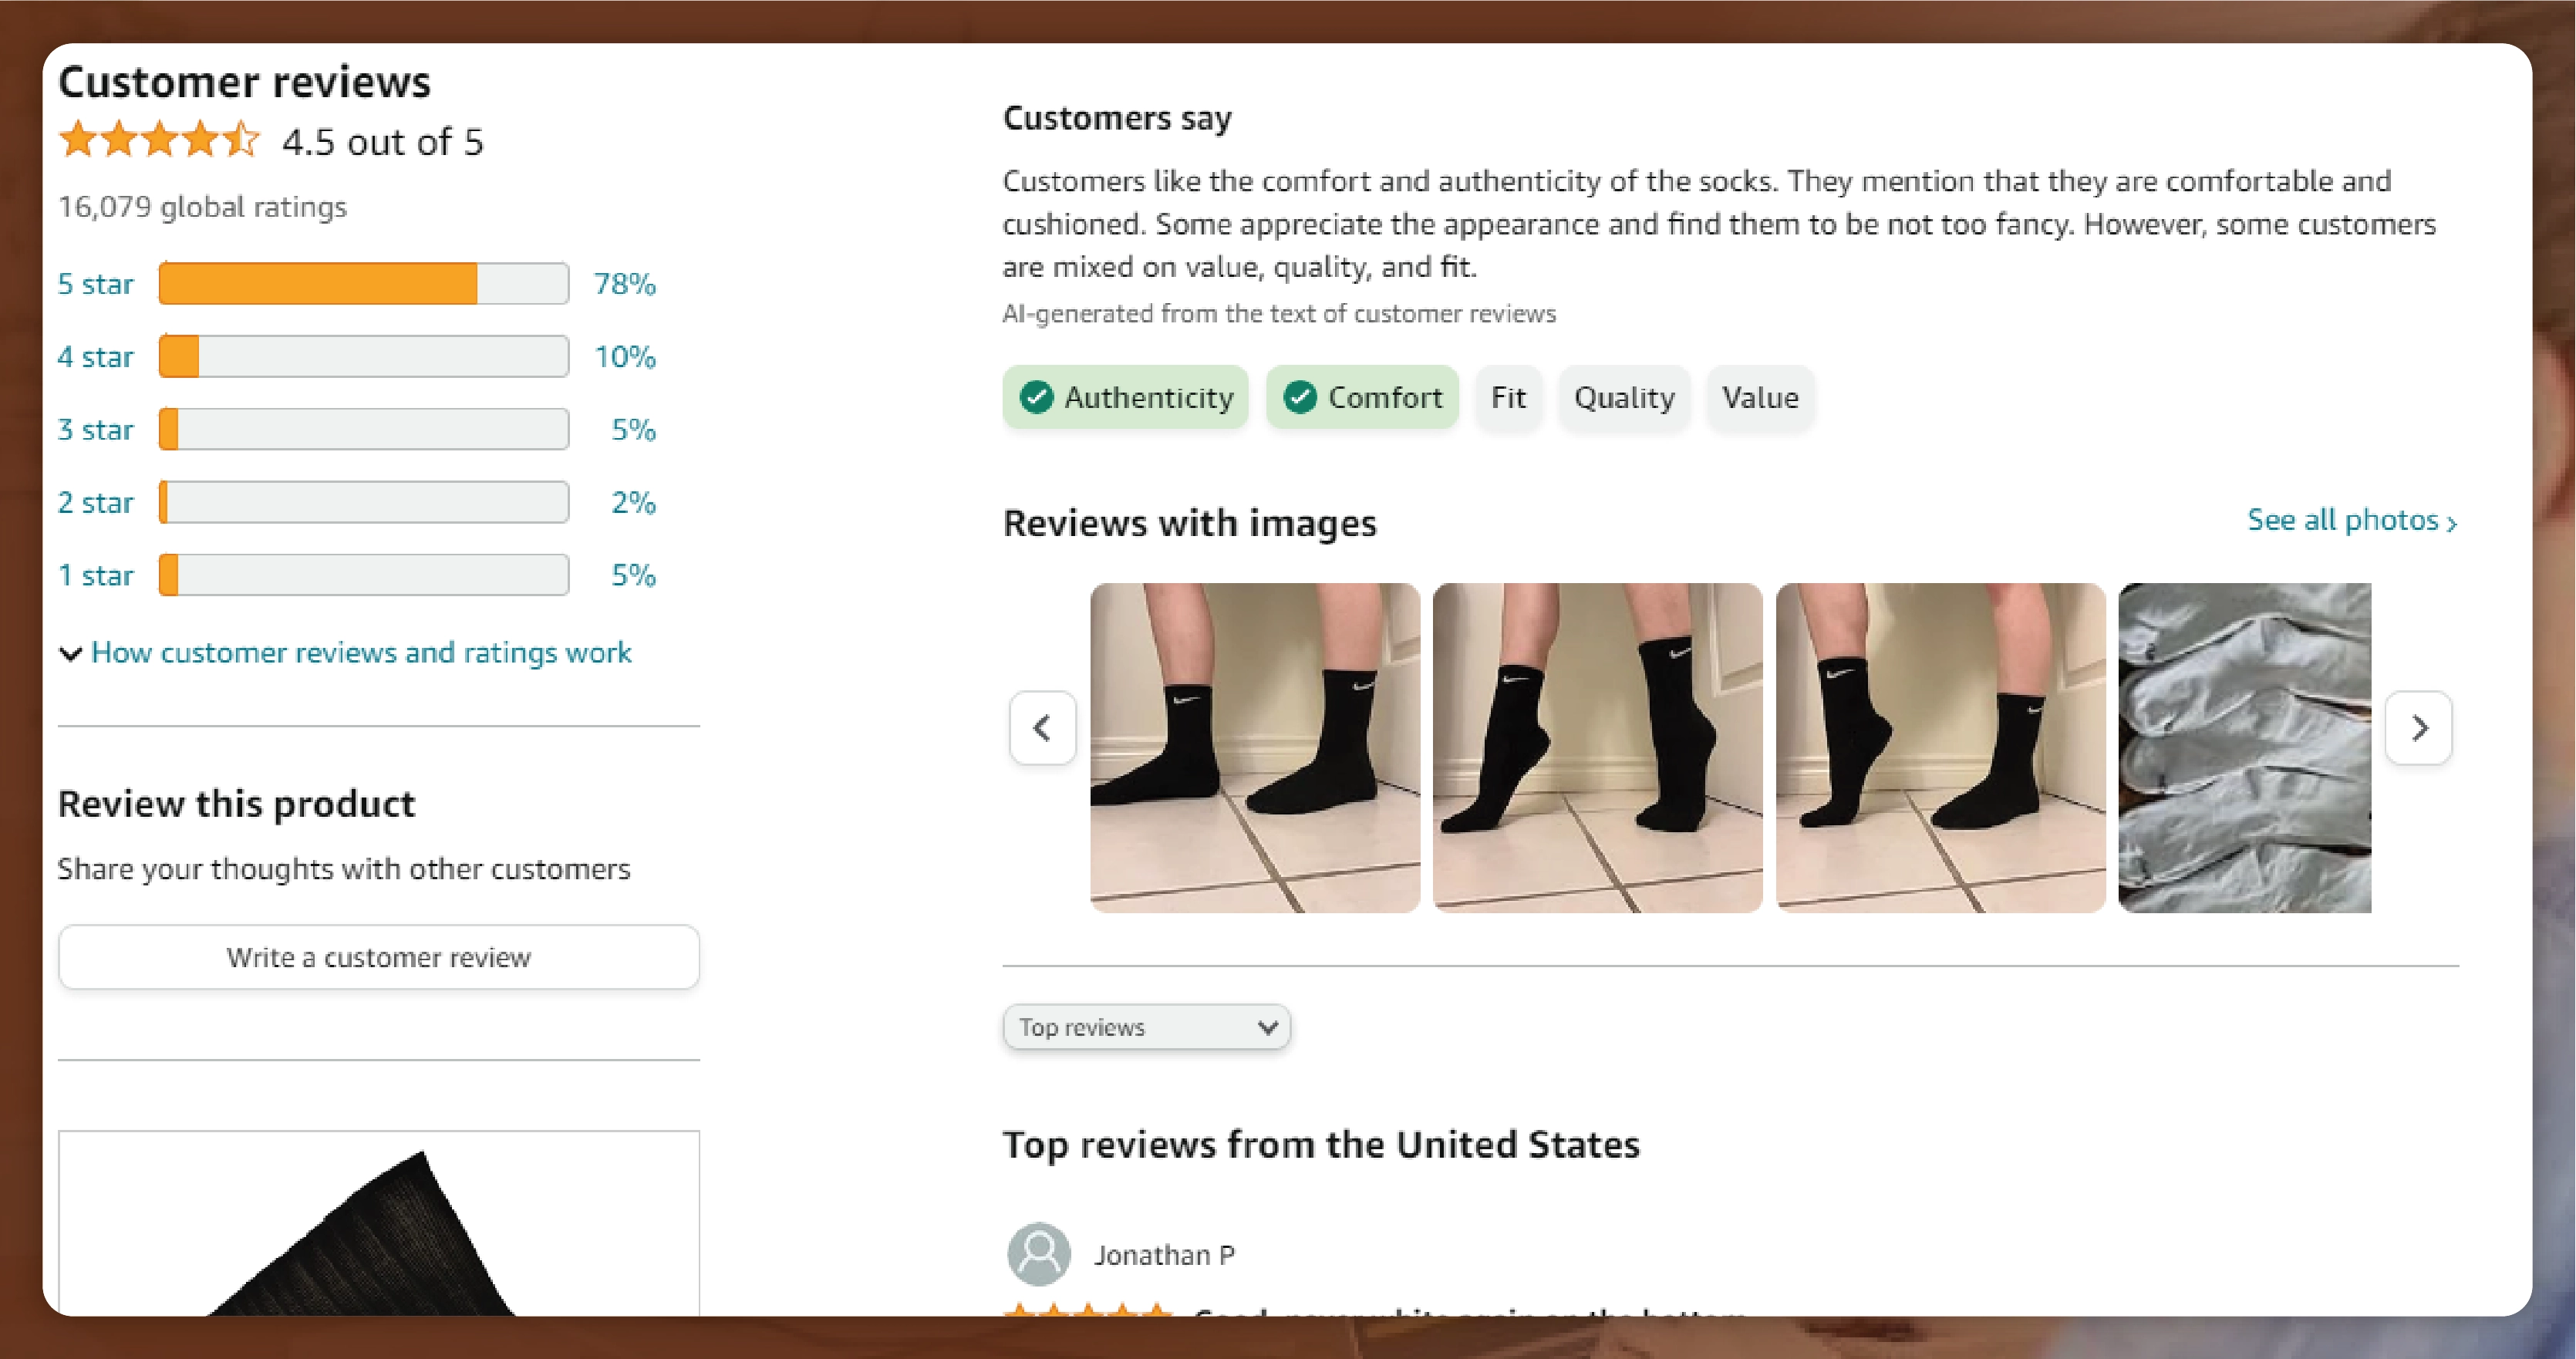The height and width of the screenshot is (1359, 2576).
Task: Select the Fit topic chip
Action: click(1508, 397)
